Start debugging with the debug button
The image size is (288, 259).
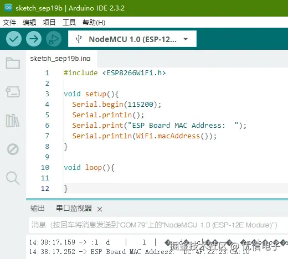click(54, 39)
